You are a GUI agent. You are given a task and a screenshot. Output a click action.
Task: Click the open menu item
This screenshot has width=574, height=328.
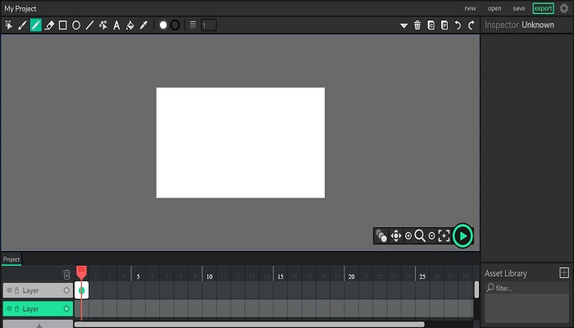coord(494,8)
